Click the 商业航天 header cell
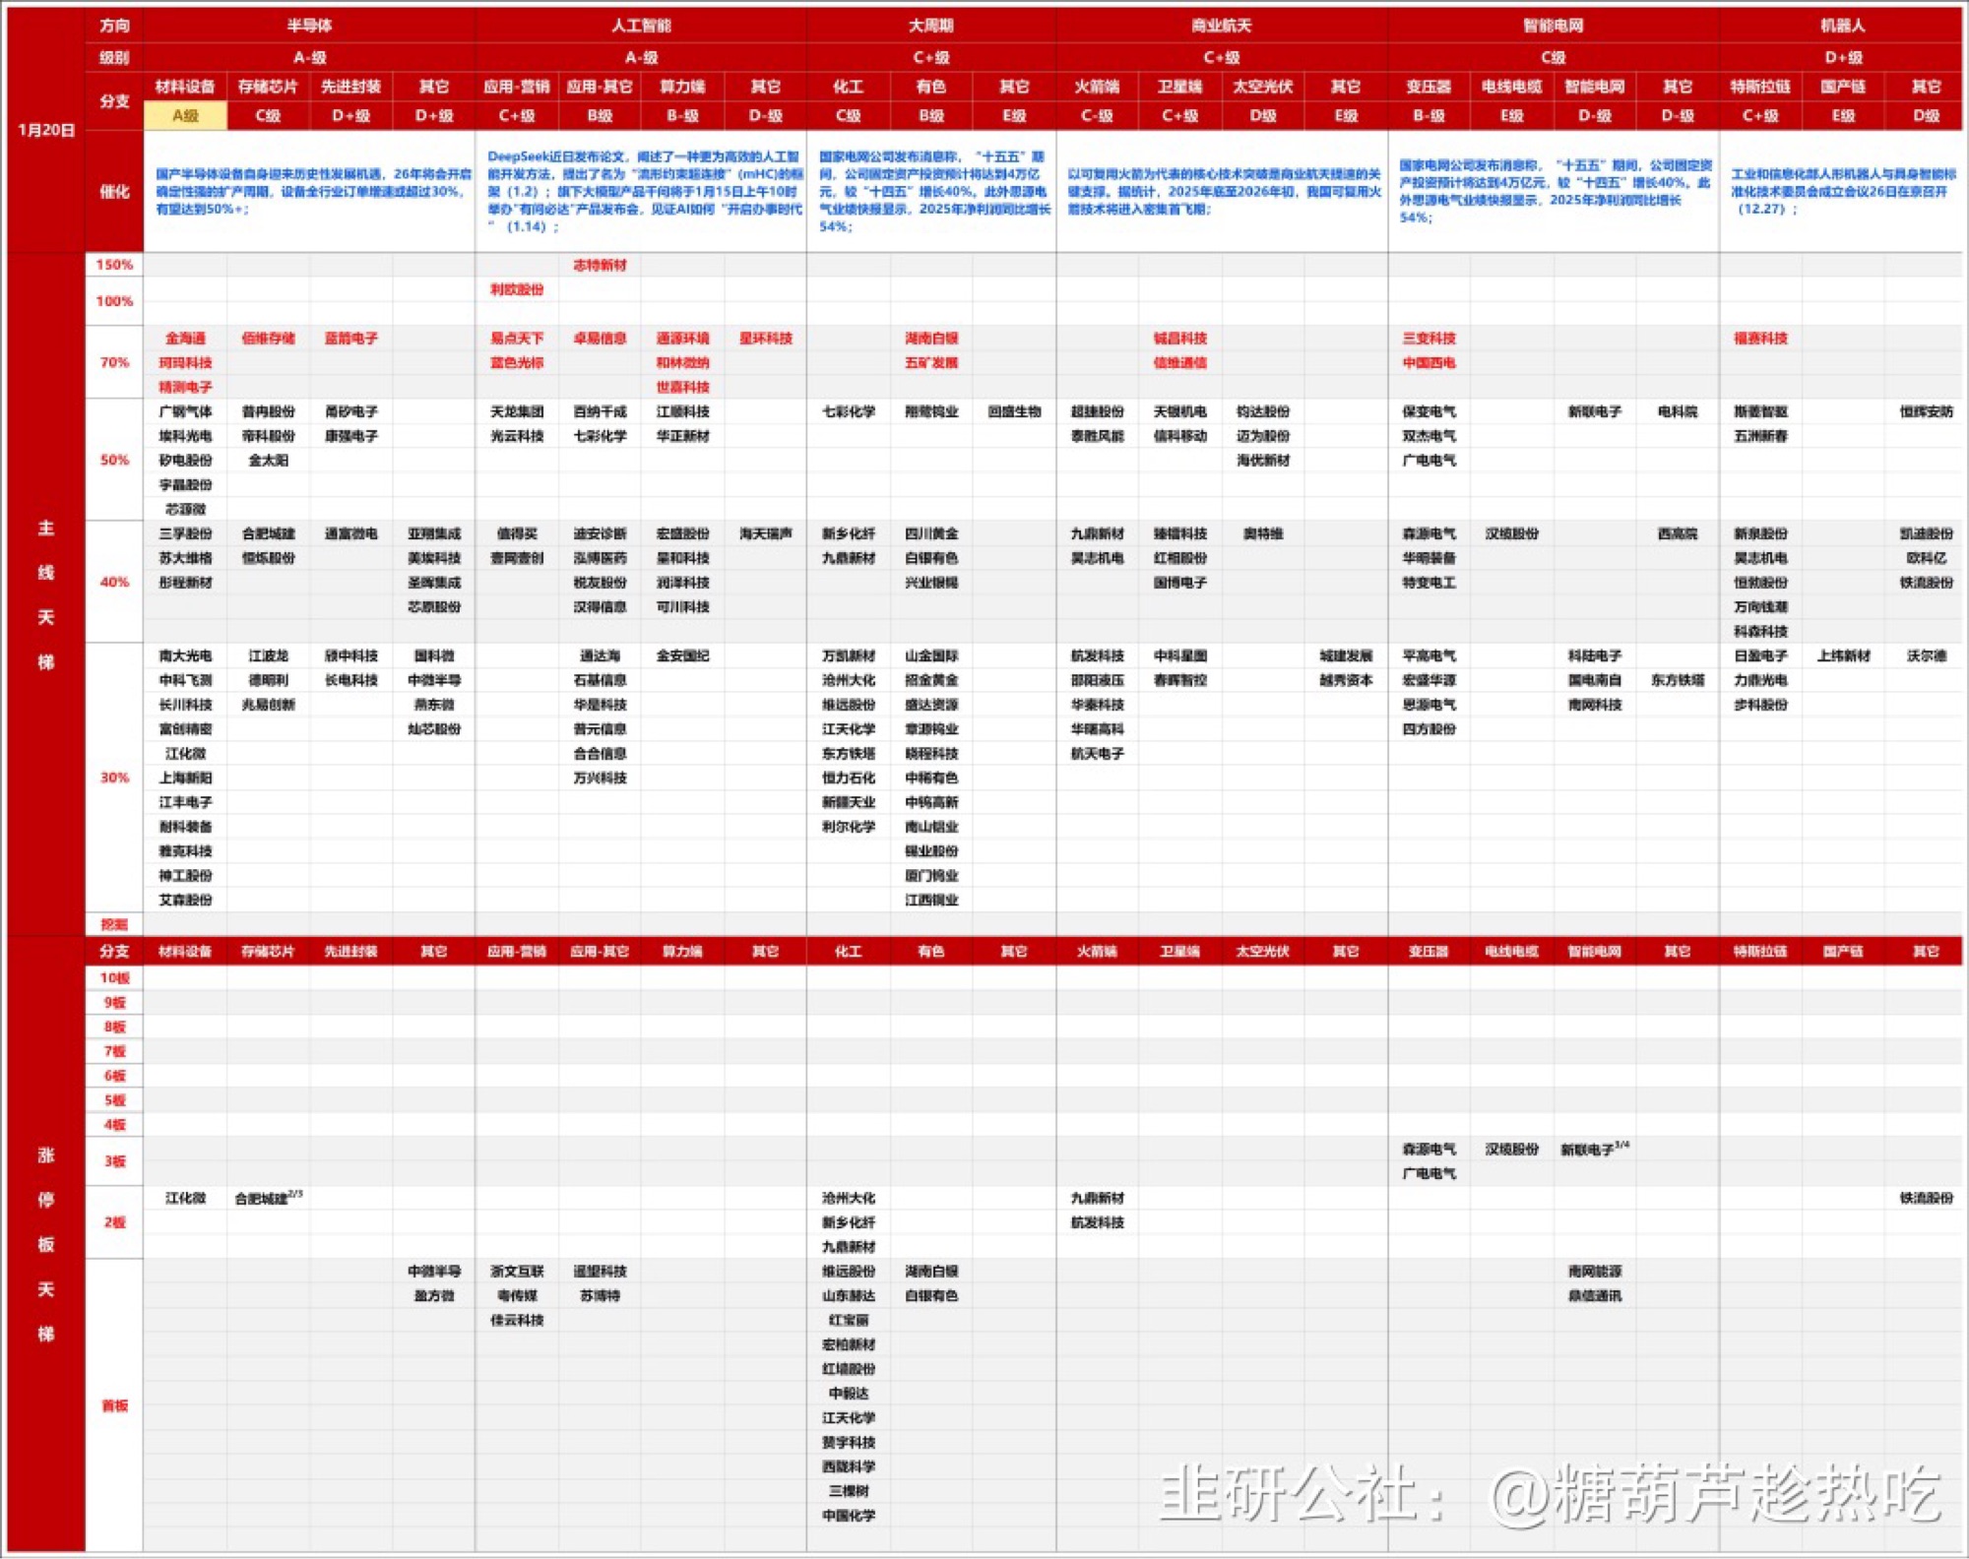 (x=1221, y=25)
